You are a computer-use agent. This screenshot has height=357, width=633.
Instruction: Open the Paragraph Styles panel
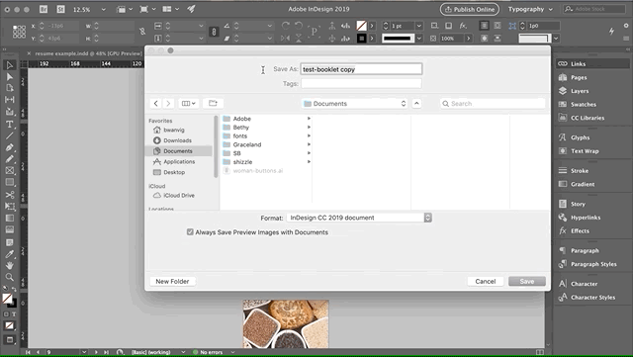pyautogui.click(x=592, y=264)
